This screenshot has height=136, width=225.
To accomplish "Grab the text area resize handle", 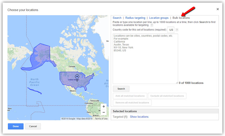I will click(x=177, y=83).
